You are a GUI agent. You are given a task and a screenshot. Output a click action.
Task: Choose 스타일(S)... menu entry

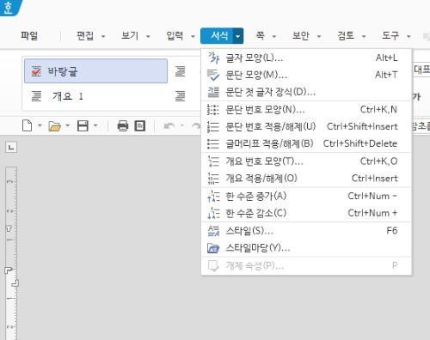306,231
